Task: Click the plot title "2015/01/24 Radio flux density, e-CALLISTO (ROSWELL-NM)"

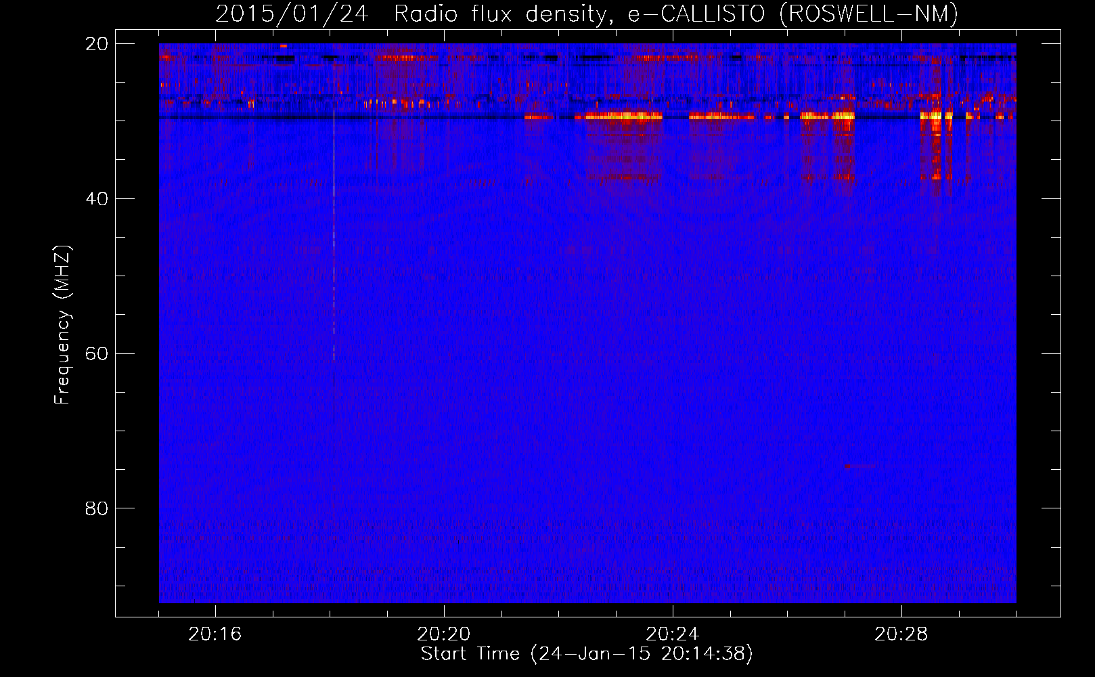Action: 587,14
